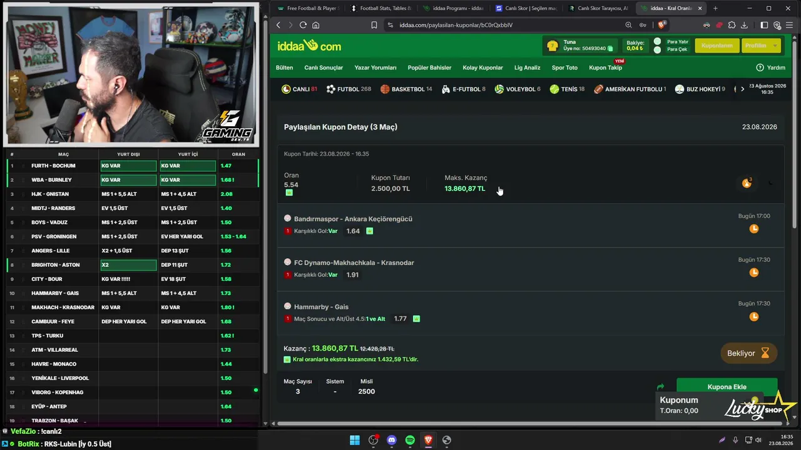Switch to the Canlı Skor | Seçilen tab
The height and width of the screenshot is (450, 801).
click(526, 8)
